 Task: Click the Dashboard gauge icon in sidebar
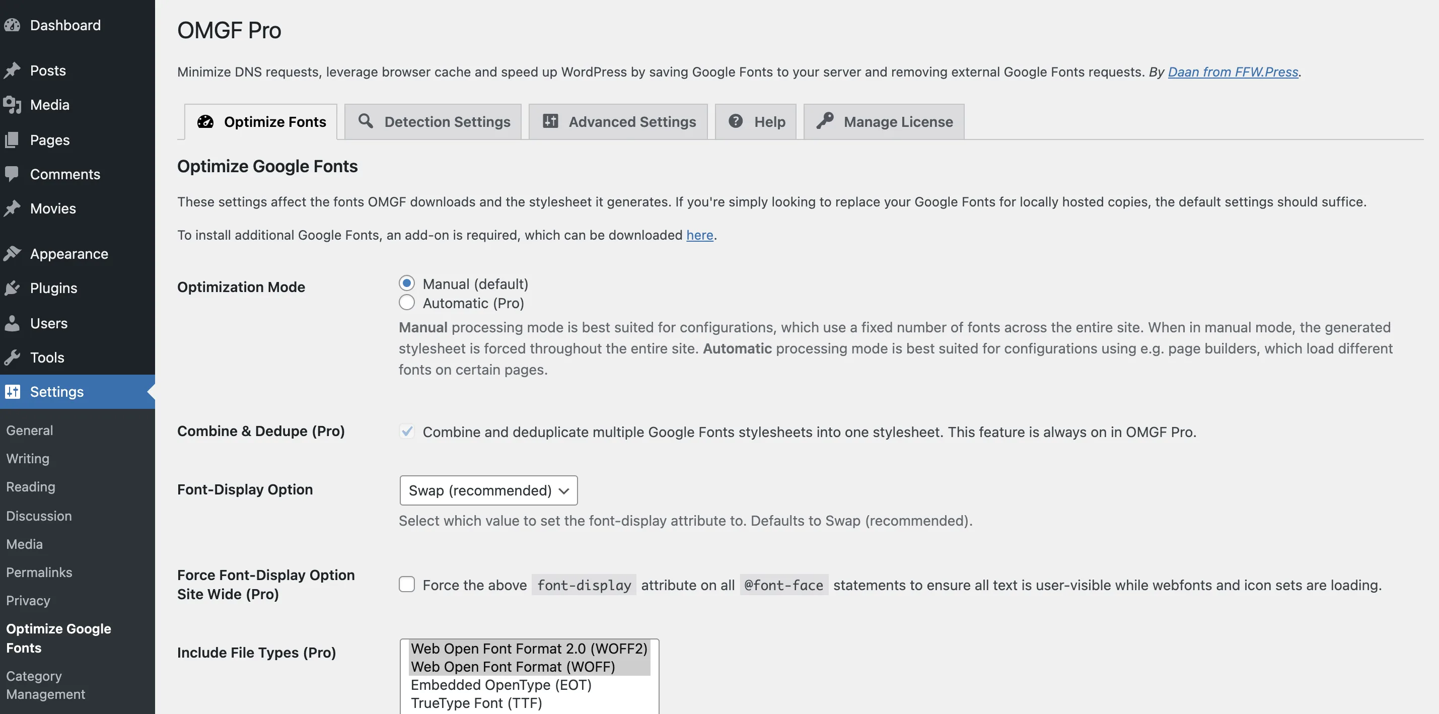pos(12,25)
